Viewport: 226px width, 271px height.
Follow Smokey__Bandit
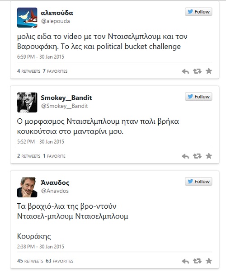[198, 97]
